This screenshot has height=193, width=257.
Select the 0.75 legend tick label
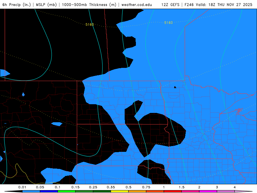click(x=146, y=187)
